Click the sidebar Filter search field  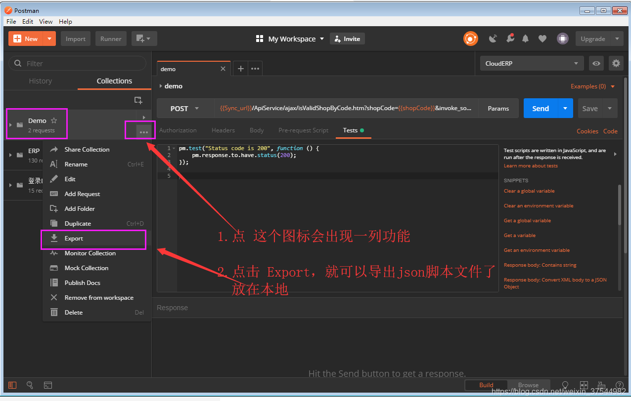coord(78,63)
